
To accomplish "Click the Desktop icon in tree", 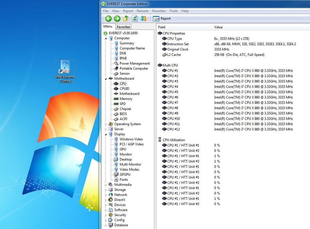I will click(x=116, y=160).
